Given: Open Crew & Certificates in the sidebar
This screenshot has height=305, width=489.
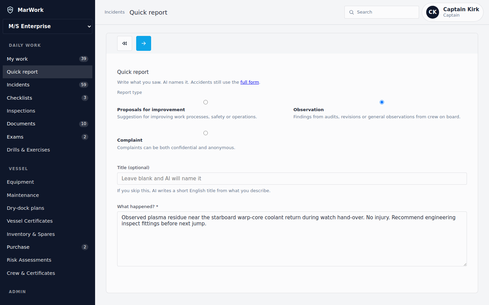Looking at the screenshot, I should 48,273.
